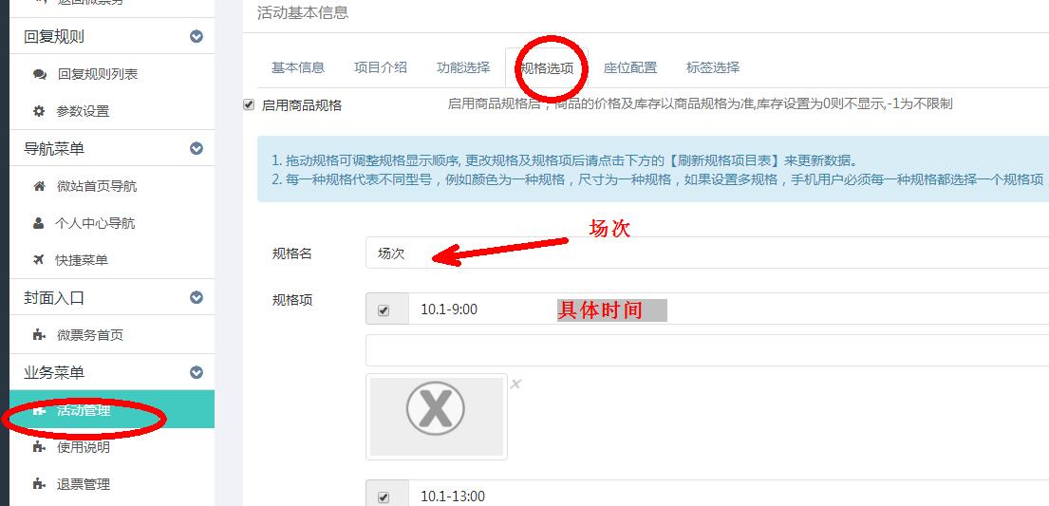
Task: Click the gear icon next to 参数设置
Action: coord(39,111)
